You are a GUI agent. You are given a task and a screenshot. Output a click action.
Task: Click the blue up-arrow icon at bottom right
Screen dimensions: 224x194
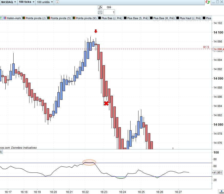pos(221,192)
